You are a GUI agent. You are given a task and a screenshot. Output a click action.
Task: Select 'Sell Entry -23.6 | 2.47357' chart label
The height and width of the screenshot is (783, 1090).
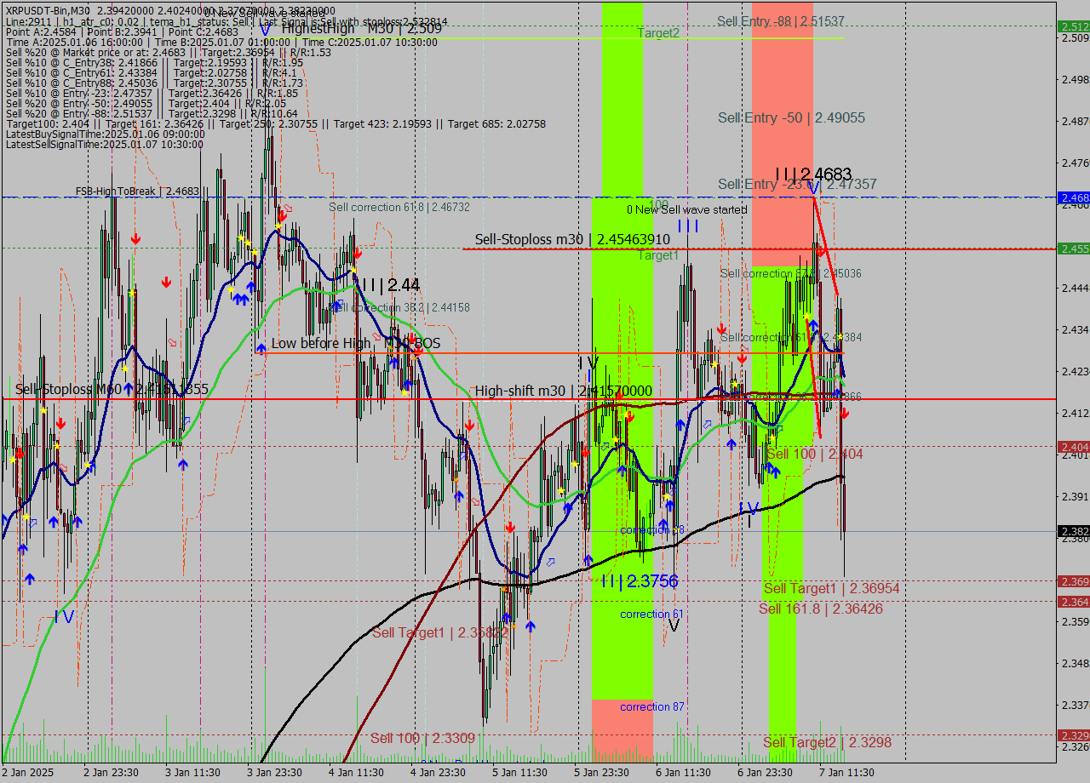tap(797, 184)
